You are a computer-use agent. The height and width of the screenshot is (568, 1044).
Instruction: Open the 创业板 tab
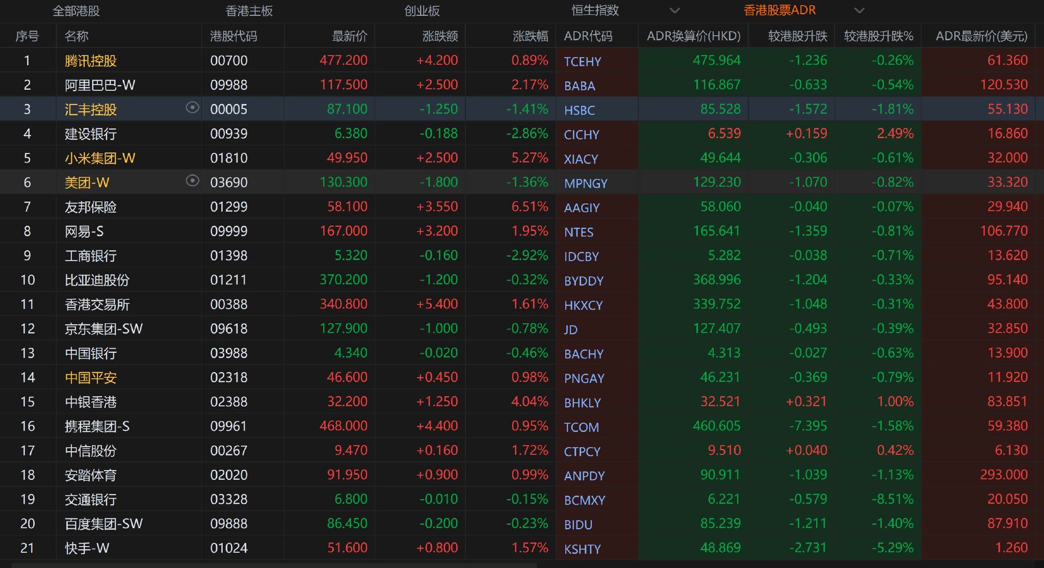(422, 11)
